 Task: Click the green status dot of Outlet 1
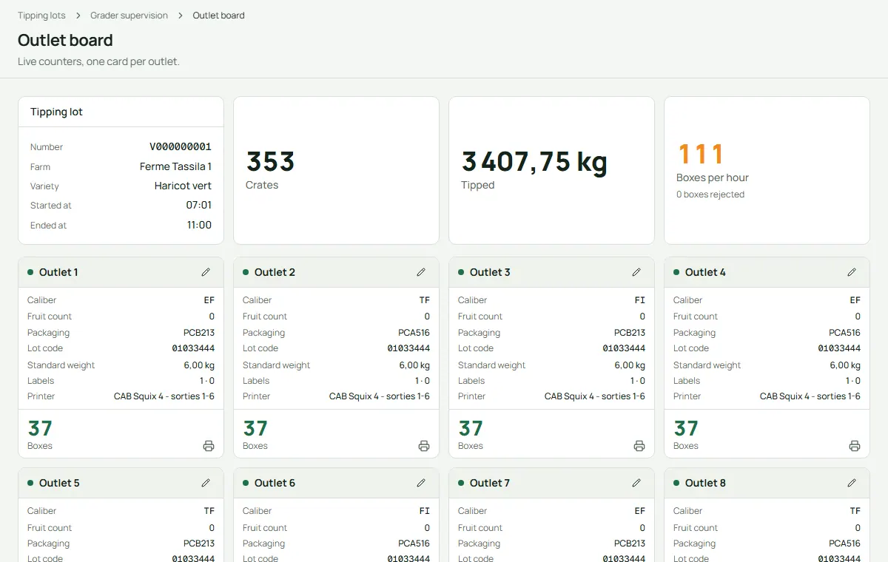click(30, 272)
